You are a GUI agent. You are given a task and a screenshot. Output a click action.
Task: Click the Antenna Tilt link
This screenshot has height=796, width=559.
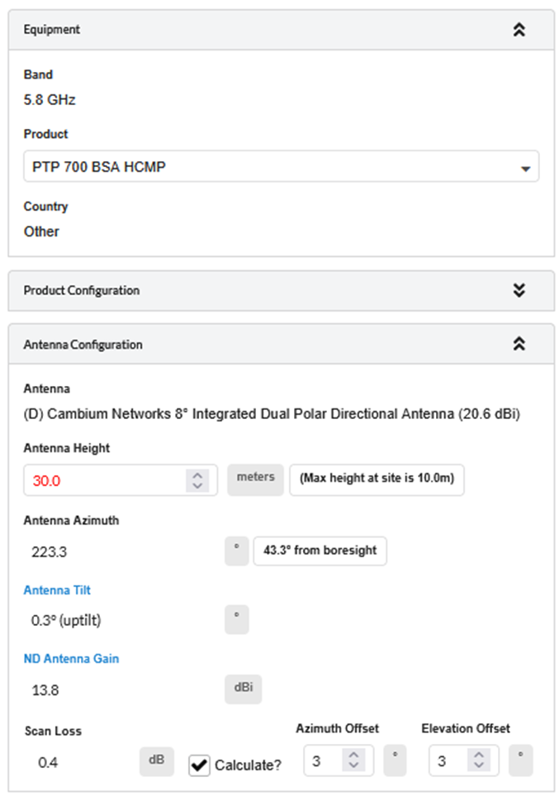click(57, 590)
